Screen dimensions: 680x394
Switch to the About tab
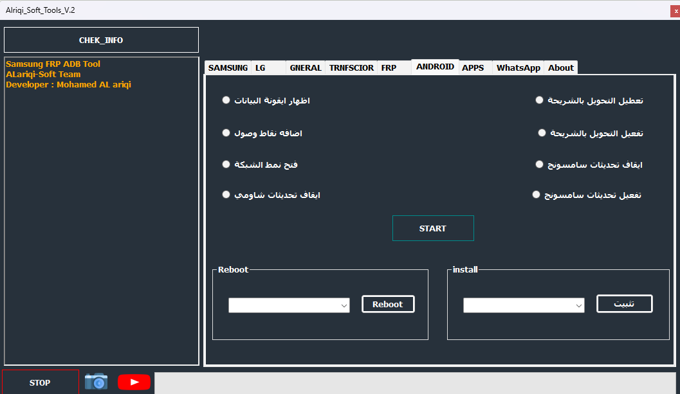coord(560,67)
